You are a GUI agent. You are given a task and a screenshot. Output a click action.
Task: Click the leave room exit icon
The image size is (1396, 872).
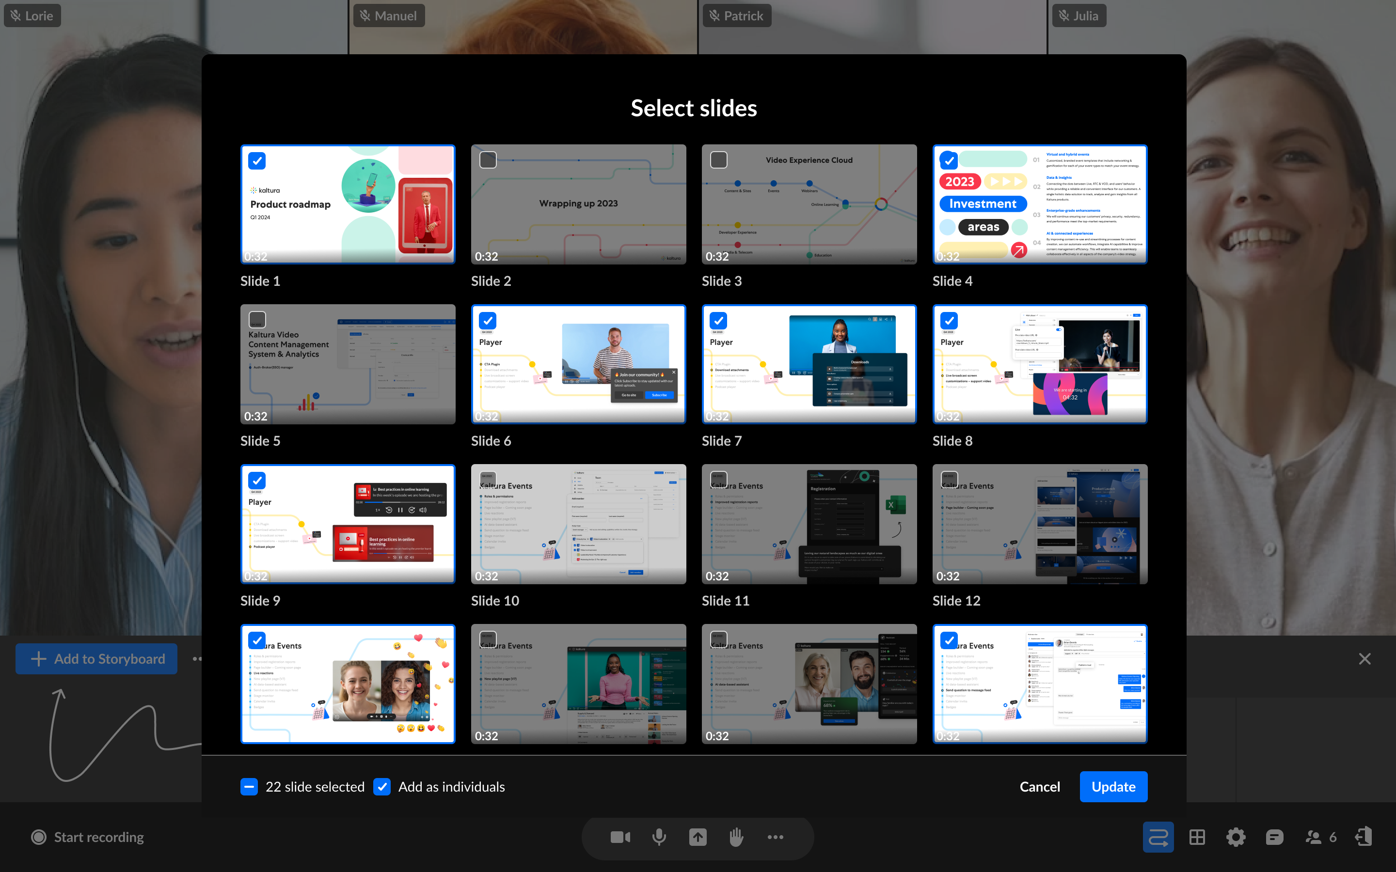pos(1364,837)
